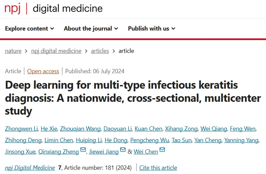The height and width of the screenshot is (174, 266).
Task: Open the Open access link
Action: point(43,71)
